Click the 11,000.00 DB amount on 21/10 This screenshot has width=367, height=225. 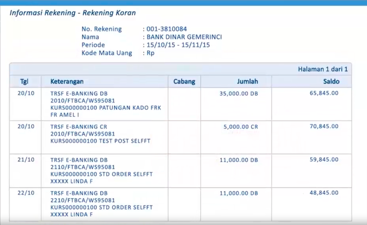(x=239, y=160)
